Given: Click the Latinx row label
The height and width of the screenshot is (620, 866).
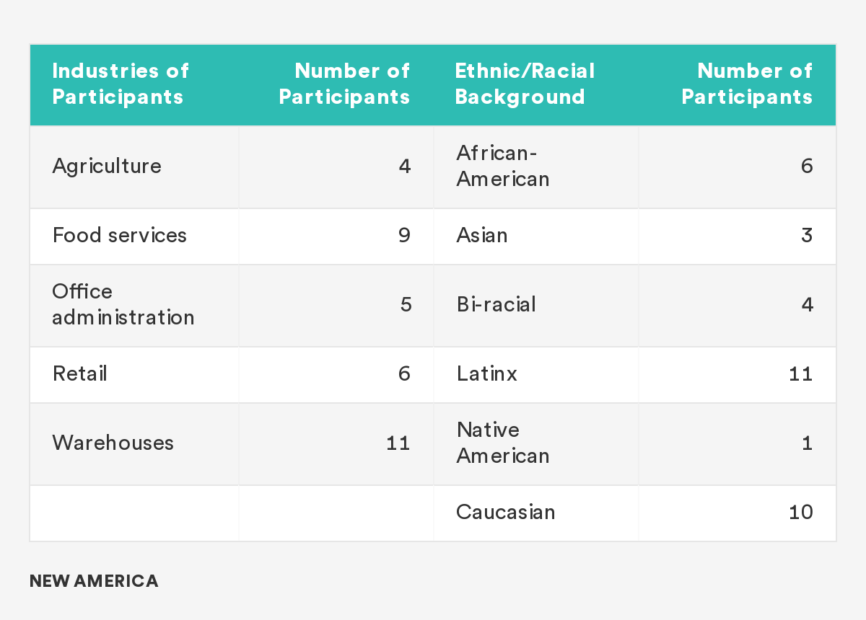Looking at the screenshot, I should [x=487, y=373].
